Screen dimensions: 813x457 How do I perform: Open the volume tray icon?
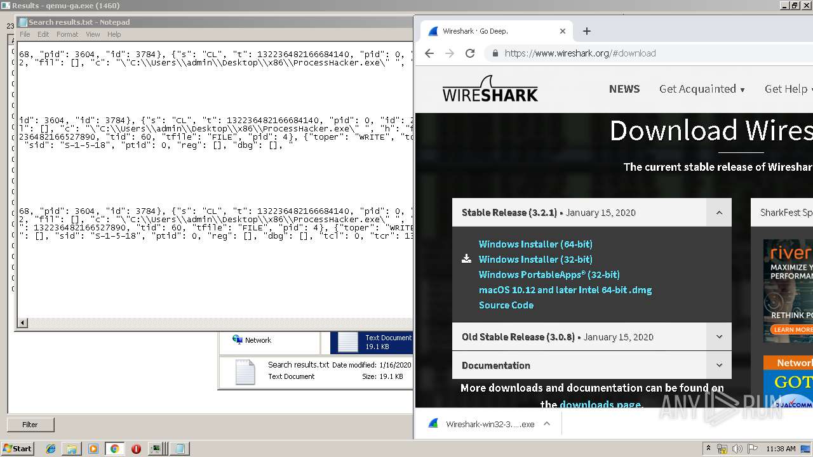click(737, 449)
